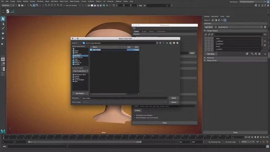
Task: Click the New Scene icon in status line
Action: tap(19, 5)
